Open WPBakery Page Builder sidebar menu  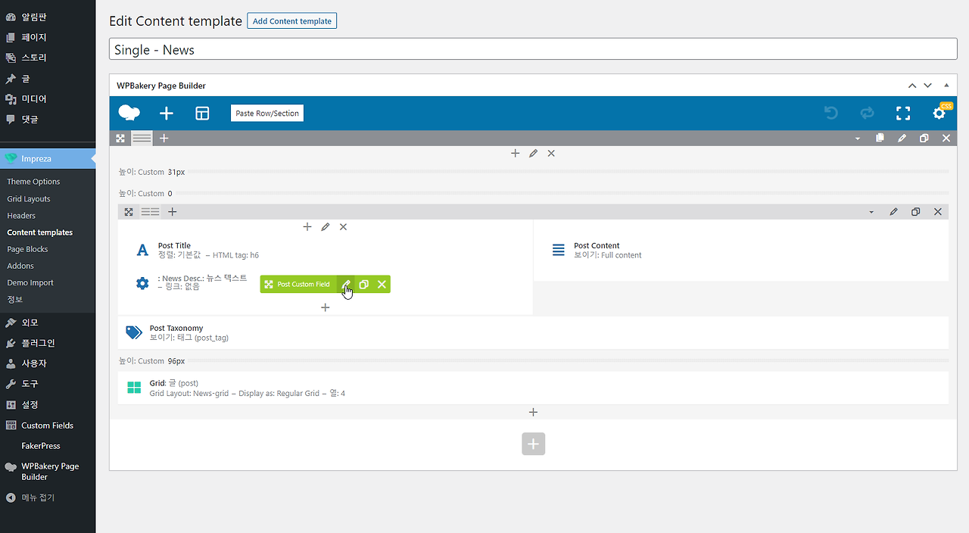click(48, 472)
